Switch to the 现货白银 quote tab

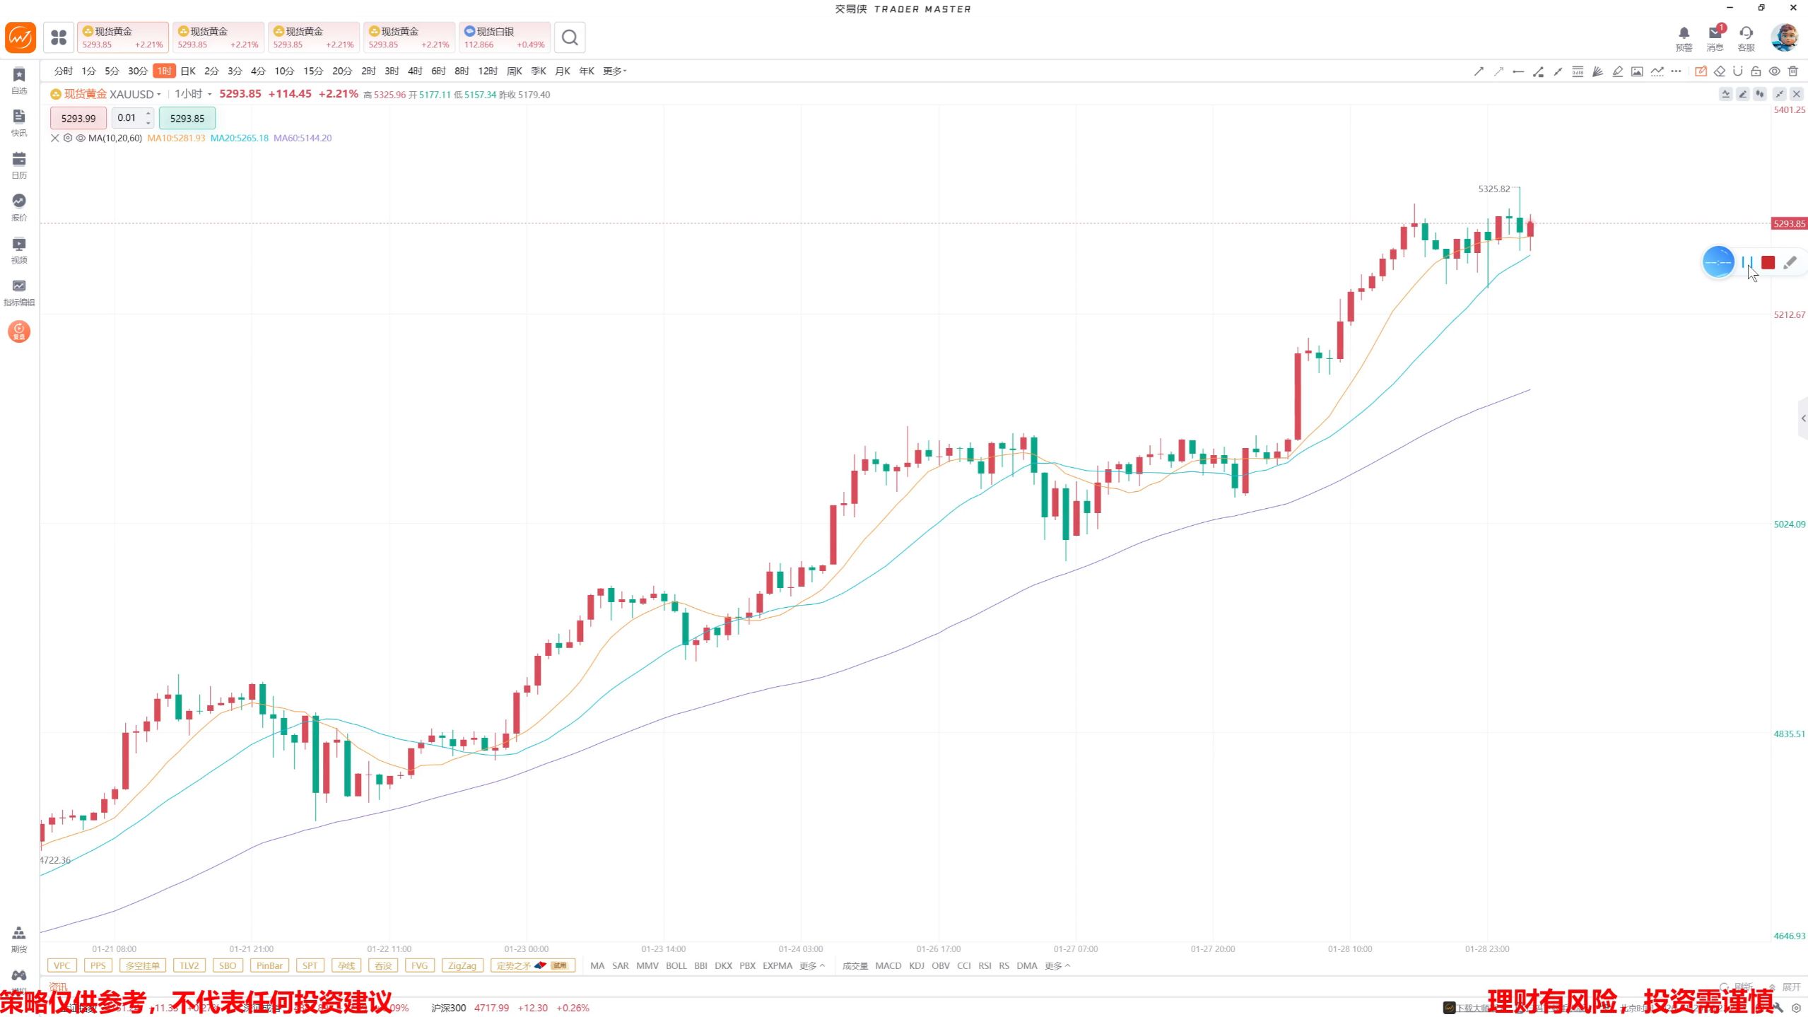coord(504,37)
